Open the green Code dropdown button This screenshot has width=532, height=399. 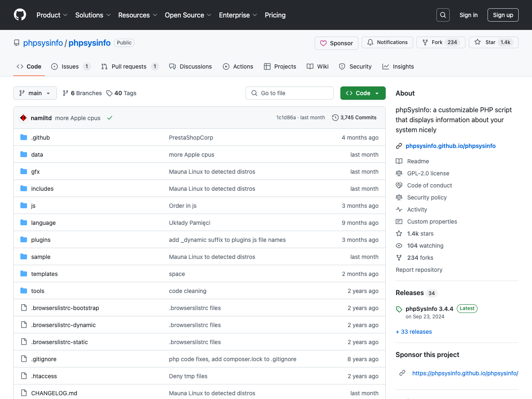tap(363, 93)
